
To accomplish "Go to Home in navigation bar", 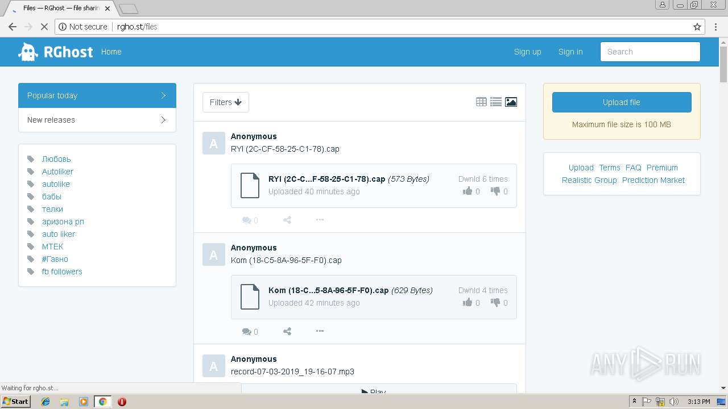I will point(111,52).
